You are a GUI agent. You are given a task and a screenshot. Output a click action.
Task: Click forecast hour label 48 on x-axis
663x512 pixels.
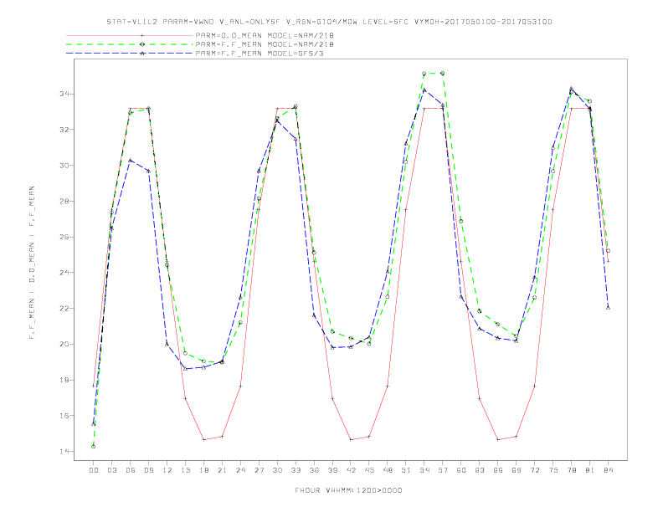[388, 470]
